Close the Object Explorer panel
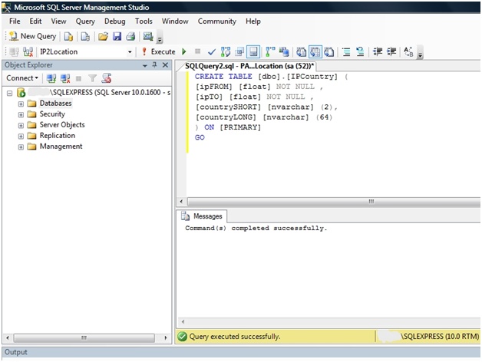The image size is (482, 362). click(x=165, y=65)
